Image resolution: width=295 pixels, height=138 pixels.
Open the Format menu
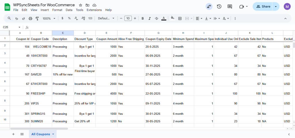point(57,10)
